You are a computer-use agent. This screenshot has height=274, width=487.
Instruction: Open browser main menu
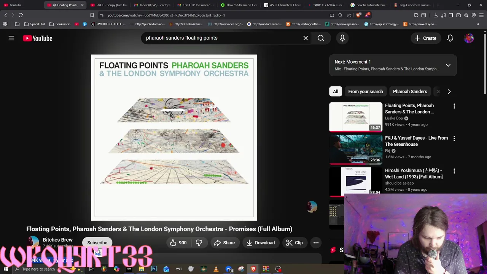(481, 15)
